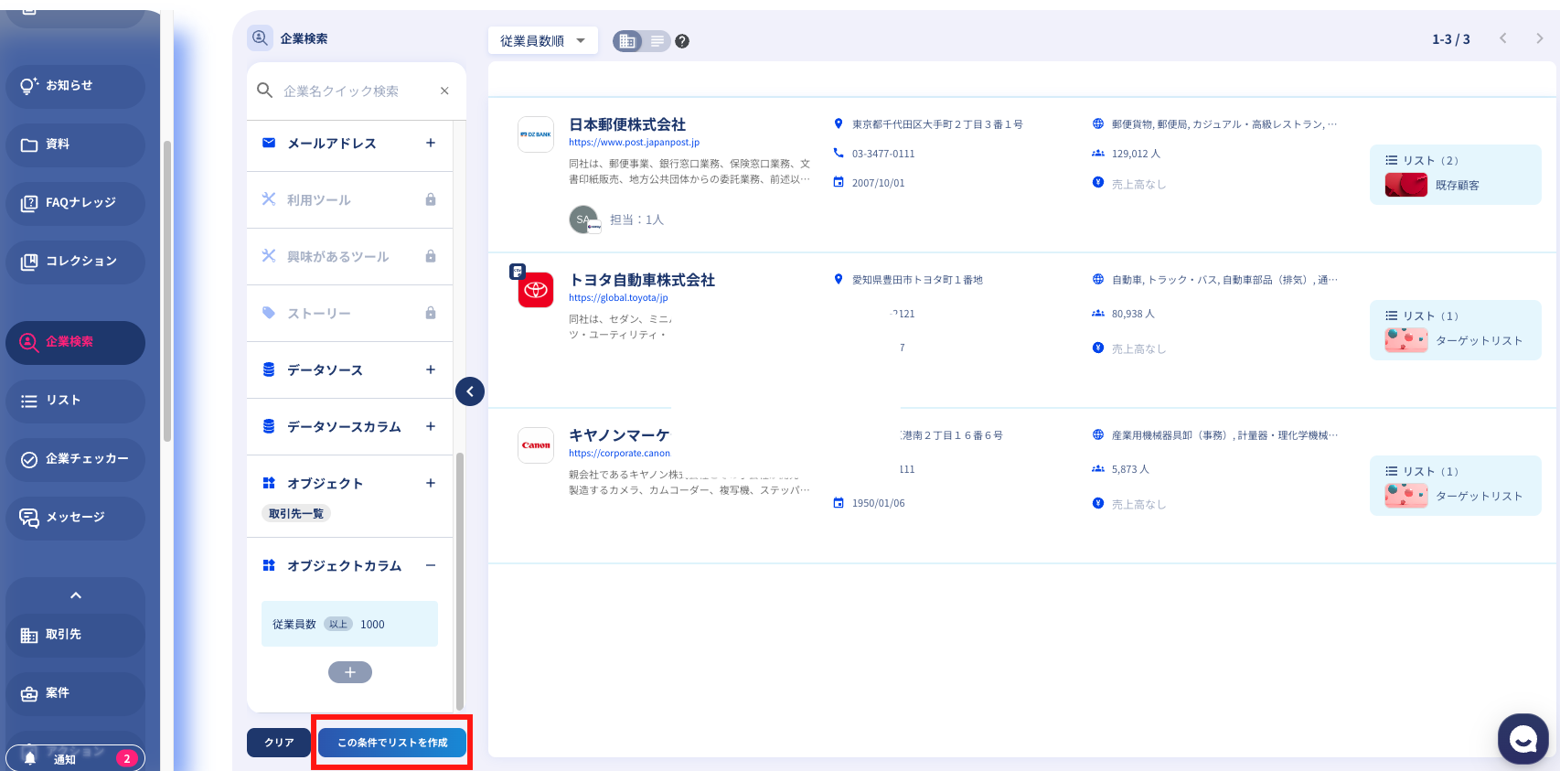The height and width of the screenshot is (771, 1560).
Task: Open the help question mark icon
Action: click(682, 41)
